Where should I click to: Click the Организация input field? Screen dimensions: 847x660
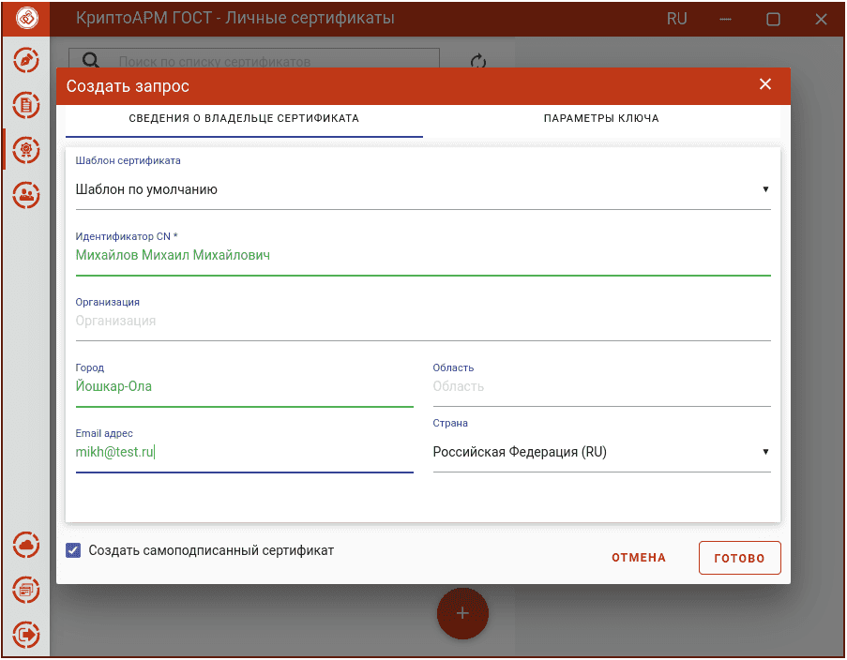point(423,322)
